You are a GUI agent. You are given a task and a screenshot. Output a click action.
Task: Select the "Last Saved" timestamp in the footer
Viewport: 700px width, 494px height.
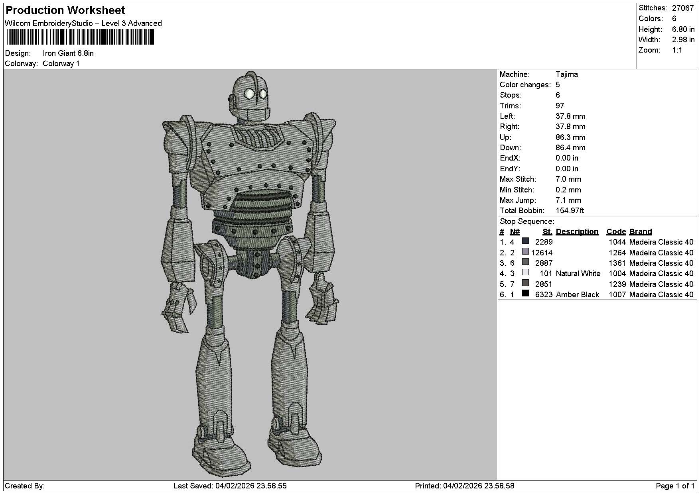pos(230,486)
